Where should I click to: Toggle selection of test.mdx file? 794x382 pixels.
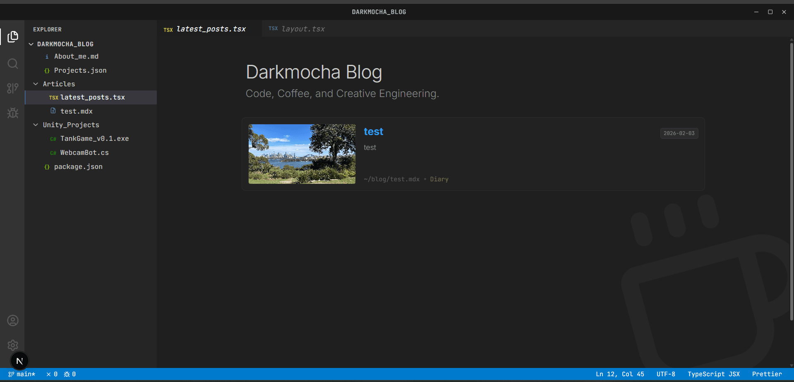(77, 111)
